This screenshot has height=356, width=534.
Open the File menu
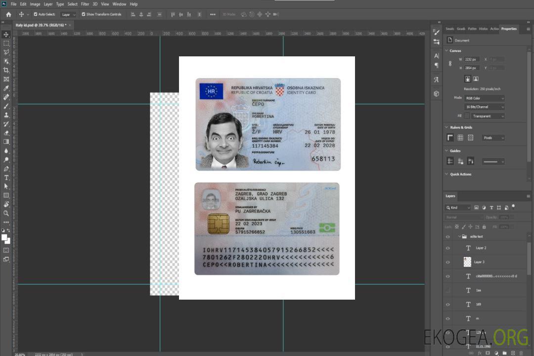click(x=14, y=4)
